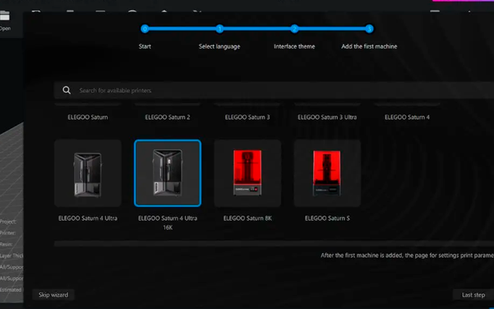Image resolution: width=494 pixels, height=309 pixels.
Task: Click the Printer: label in left panel
Action: point(7,233)
